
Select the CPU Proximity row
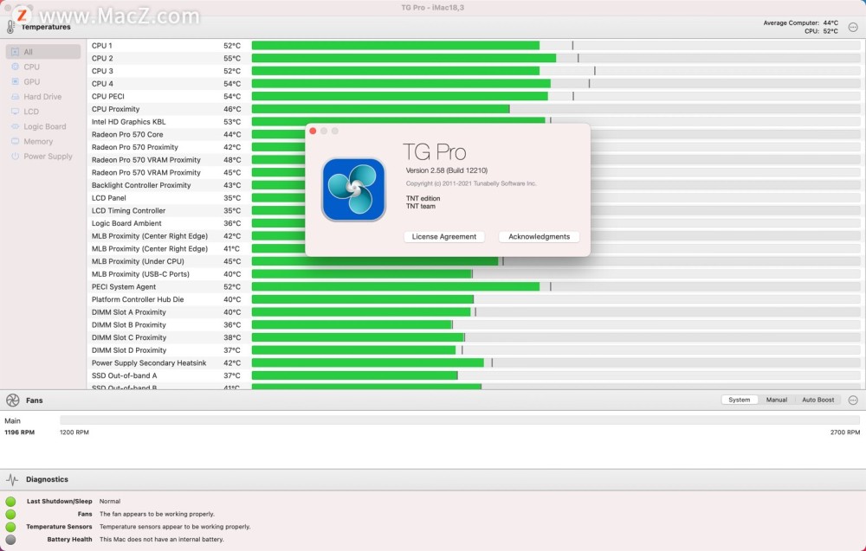(x=476, y=109)
